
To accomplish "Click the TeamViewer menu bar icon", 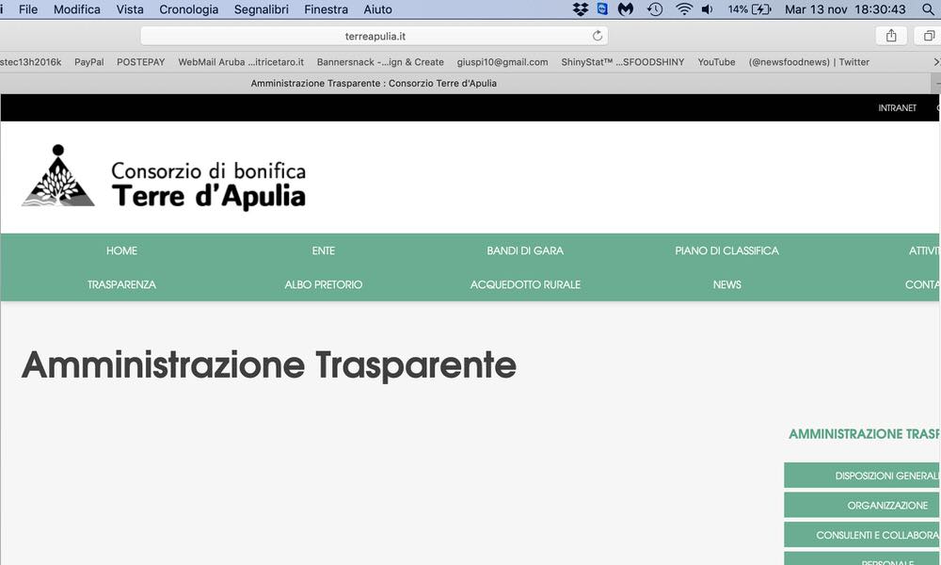I will coord(602,9).
